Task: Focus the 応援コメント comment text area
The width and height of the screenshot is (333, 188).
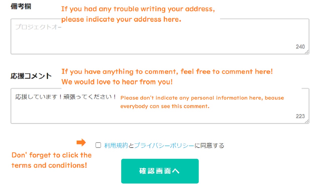Action: 160,106
